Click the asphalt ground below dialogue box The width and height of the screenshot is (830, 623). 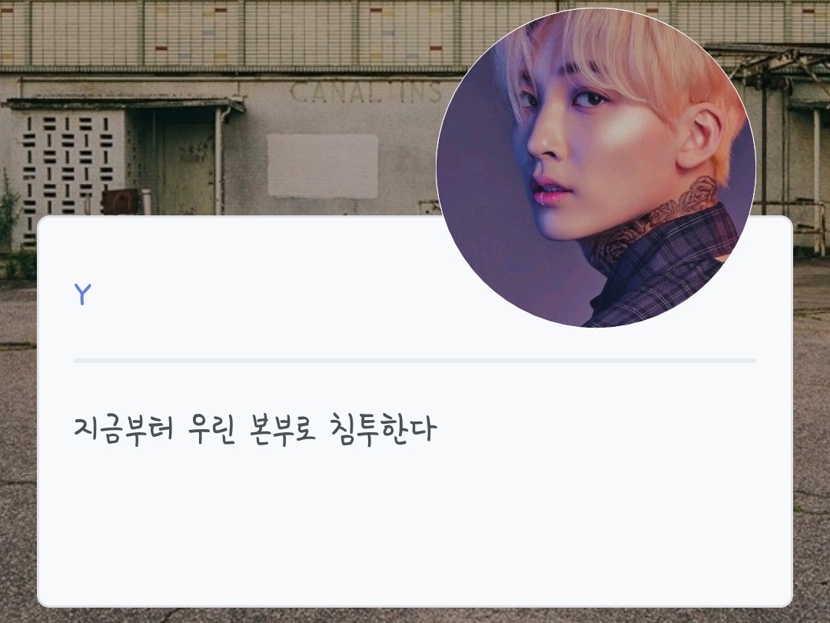click(414, 615)
